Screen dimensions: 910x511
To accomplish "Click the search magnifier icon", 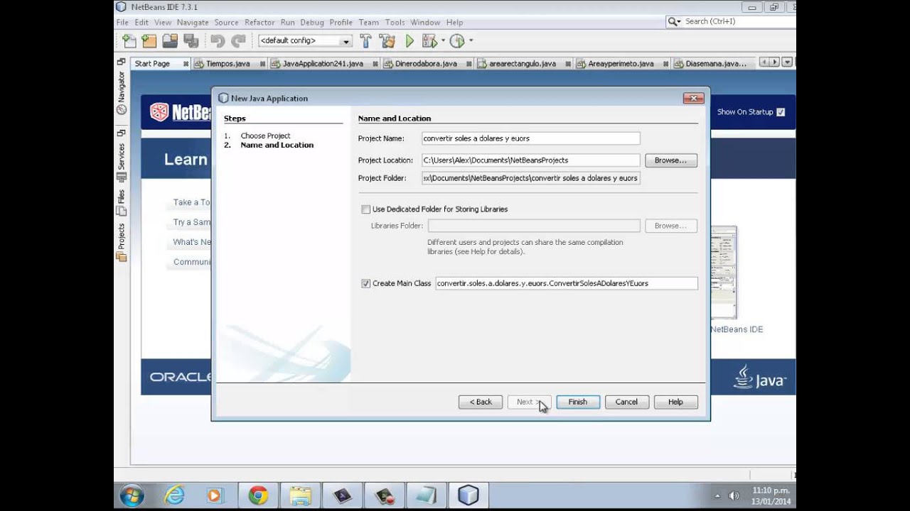I will click(x=673, y=22).
